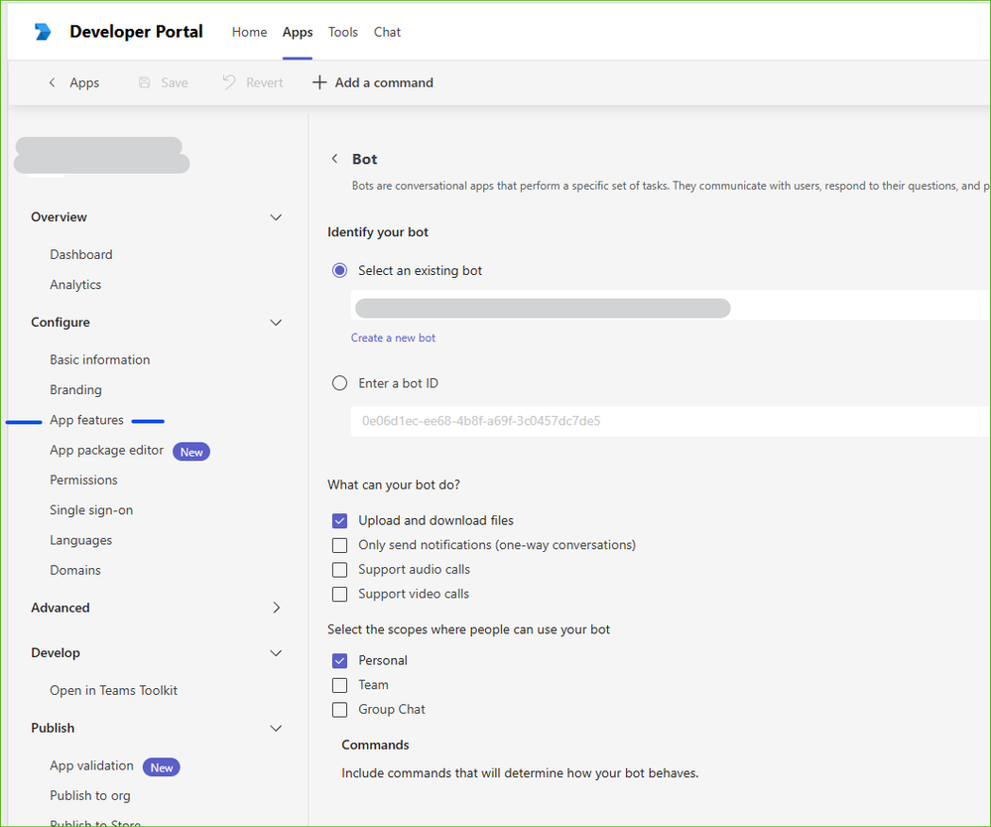Click the Publish section heading

pyautogui.click(x=53, y=729)
